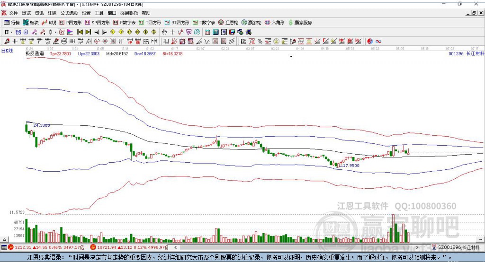Image resolution: width=485 pixels, height=262 pixels.
Task: Select the crosshair cursor tool
Action: [172, 32]
